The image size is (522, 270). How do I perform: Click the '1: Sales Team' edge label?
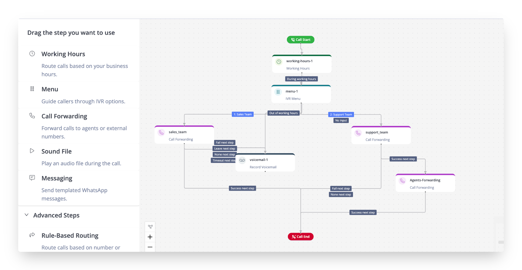242,114
